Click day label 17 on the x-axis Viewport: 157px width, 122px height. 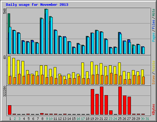point(83,119)
